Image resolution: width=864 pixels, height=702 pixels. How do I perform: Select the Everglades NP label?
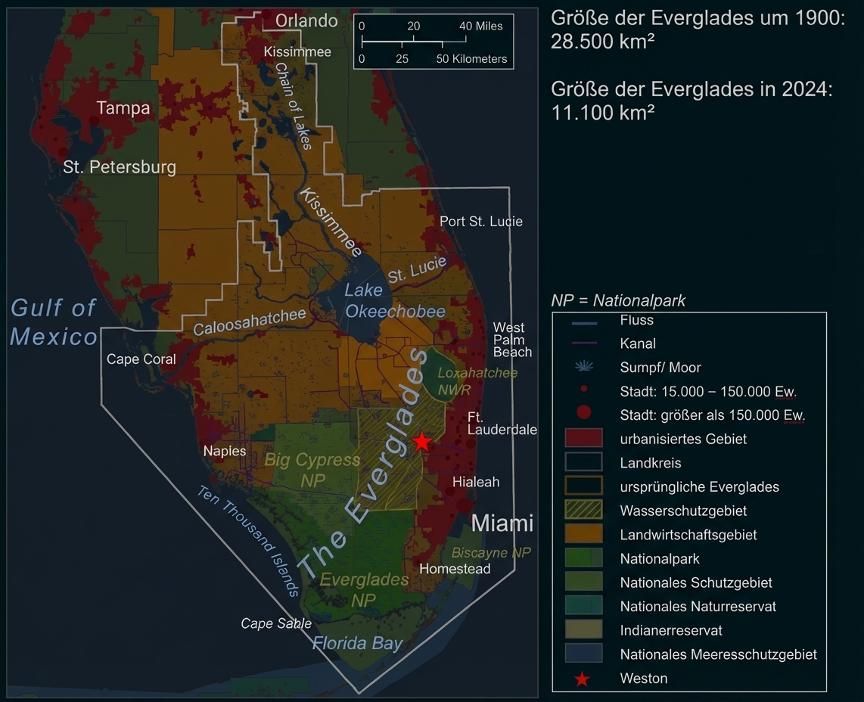coord(364,589)
